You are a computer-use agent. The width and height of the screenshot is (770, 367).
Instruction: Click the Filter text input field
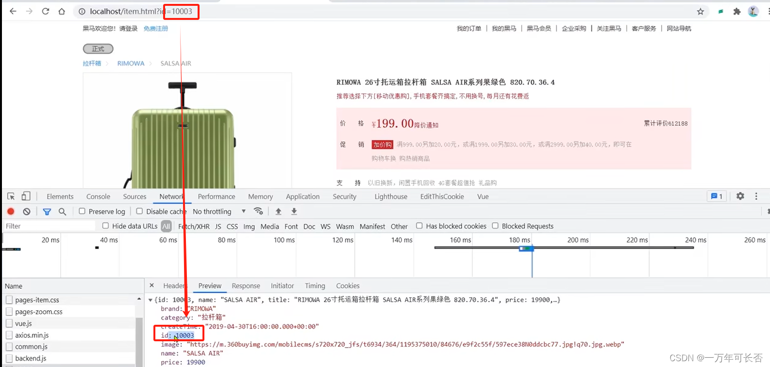click(50, 226)
